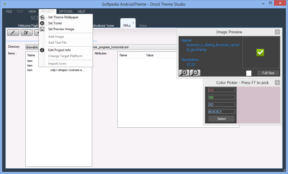The width and height of the screenshot is (288, 174).
Task: Click the green checkmark preview thumbnail
Action: (260, 53)
